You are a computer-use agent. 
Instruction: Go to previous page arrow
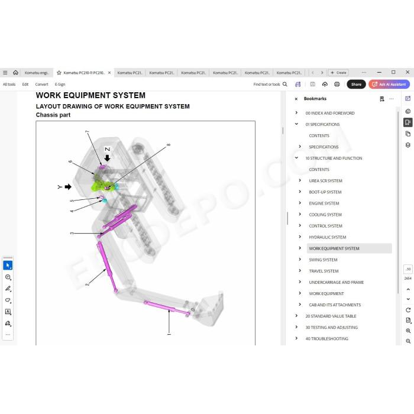click(x=408, y=289)
